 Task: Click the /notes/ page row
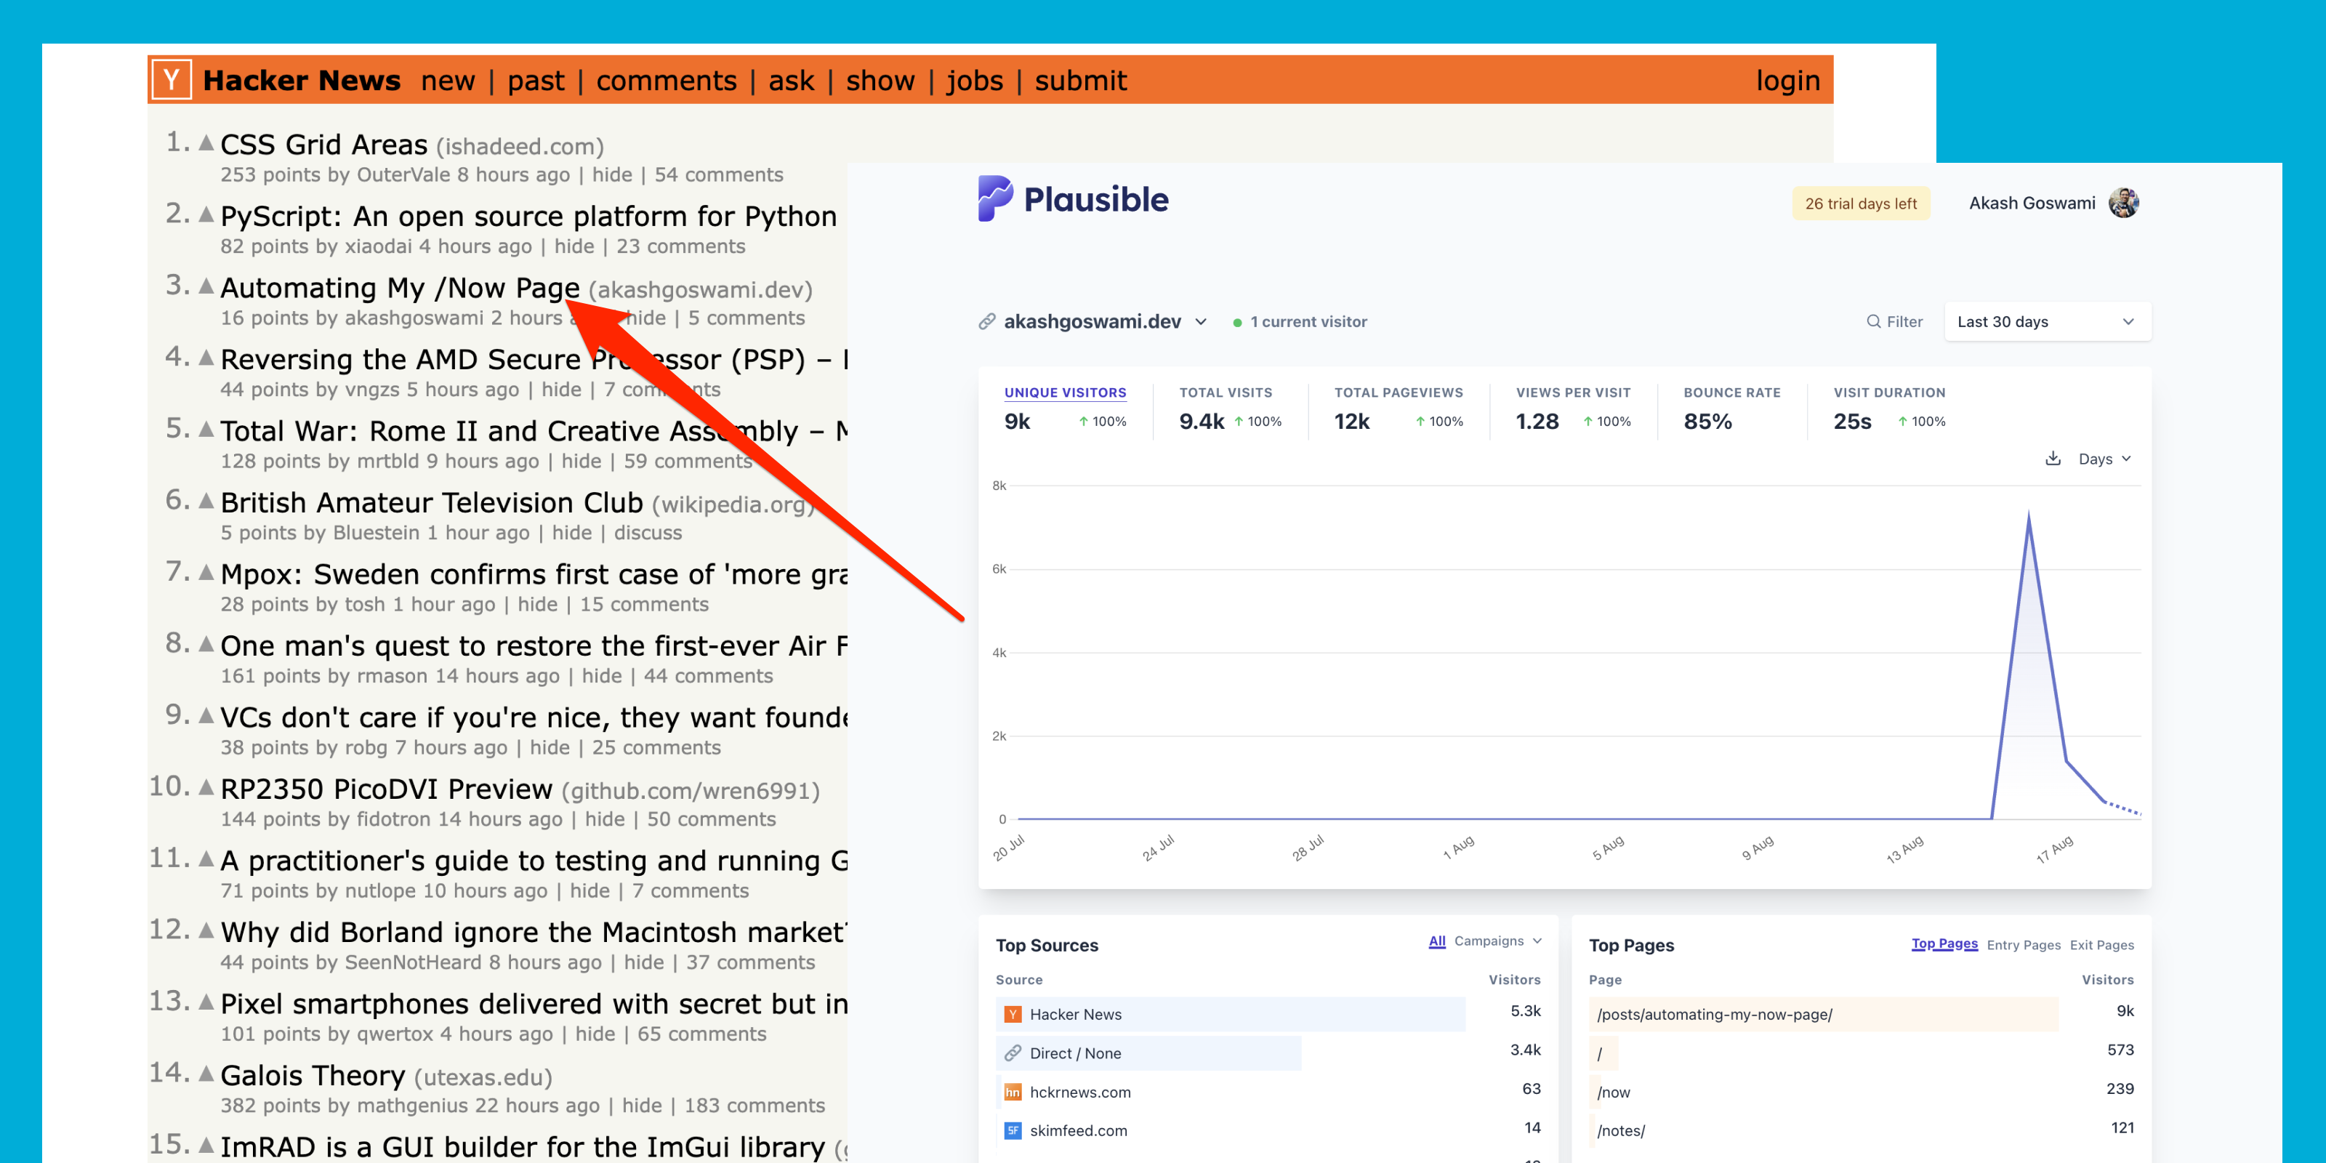click(1861, 1130)
